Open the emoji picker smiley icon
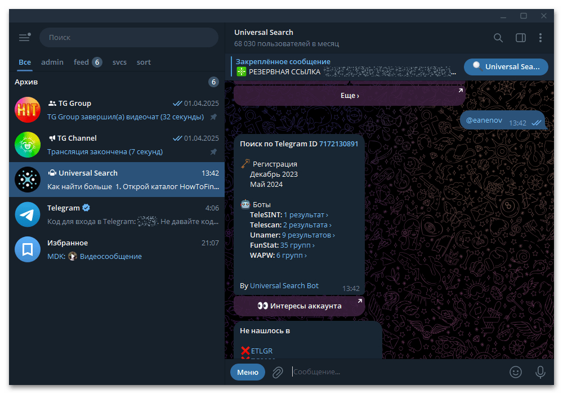The height and width of the screenshot is (394, 563). (x=516, y=372)
